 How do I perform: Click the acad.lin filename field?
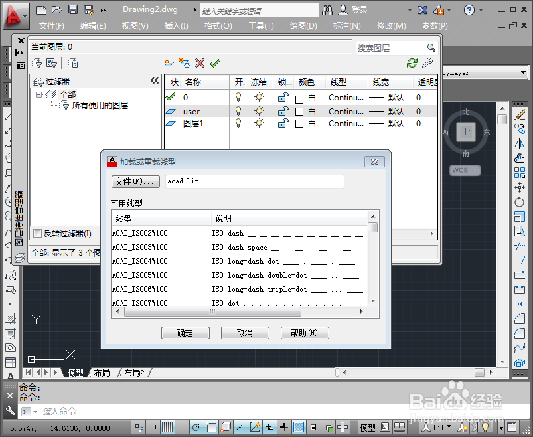255,181
